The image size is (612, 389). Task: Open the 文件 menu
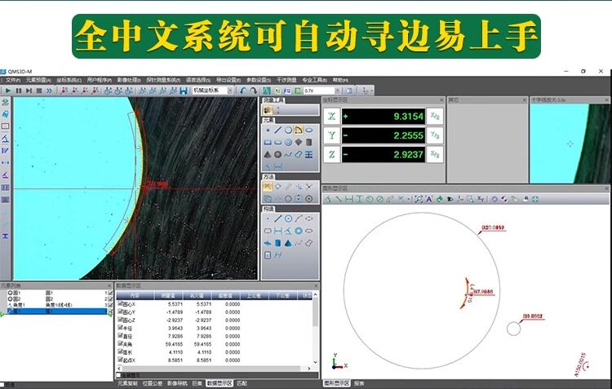pyautogui.click(x=12, y=80)
